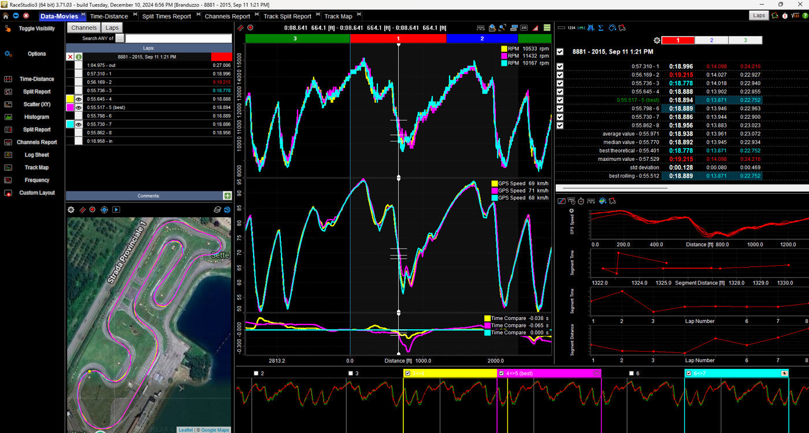Click the sigma summary icon above the laps report
The image size is (809, 433).
(602, 28)
